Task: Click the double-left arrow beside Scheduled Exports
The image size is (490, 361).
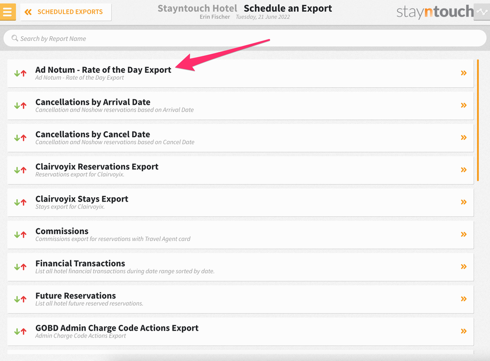Action: tap(28, 12)
